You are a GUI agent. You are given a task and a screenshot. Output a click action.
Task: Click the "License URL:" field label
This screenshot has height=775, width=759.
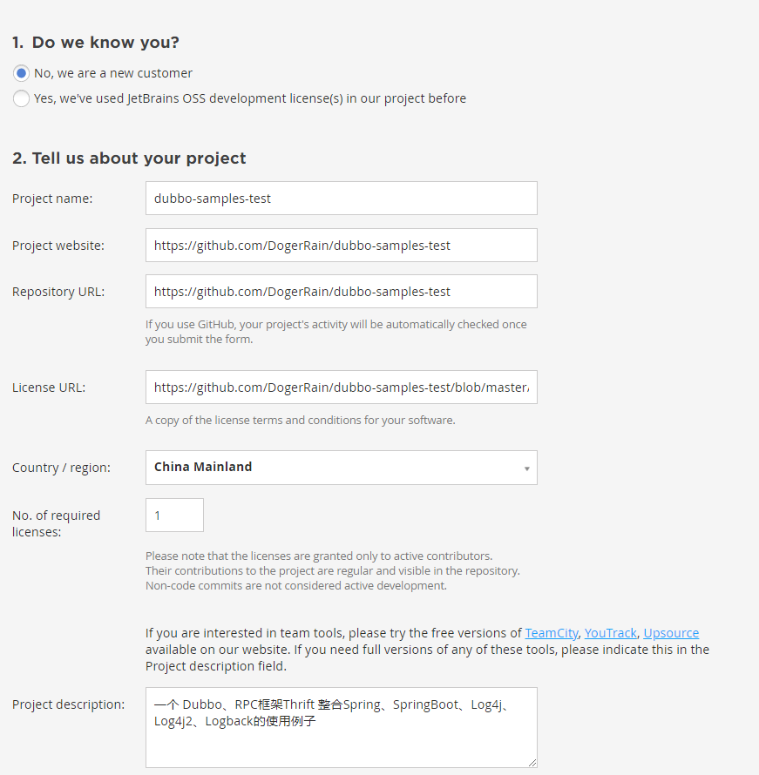49,387
